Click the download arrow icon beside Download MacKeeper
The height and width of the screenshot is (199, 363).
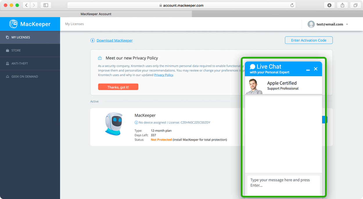92,40
